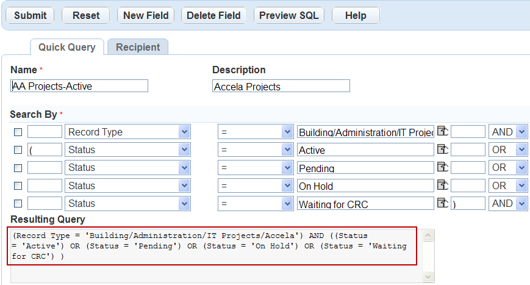Select checkbox on Waiting for CRC row

18,204
